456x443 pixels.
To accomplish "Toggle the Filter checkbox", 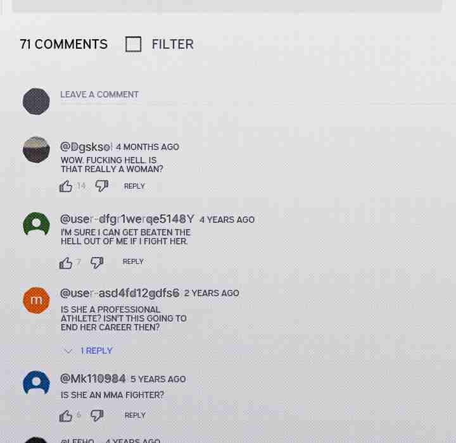I will pyautogui.click(x=133, y=44).
